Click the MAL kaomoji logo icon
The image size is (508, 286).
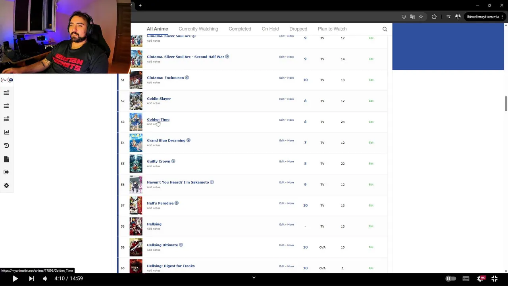[x=6, y=80]
